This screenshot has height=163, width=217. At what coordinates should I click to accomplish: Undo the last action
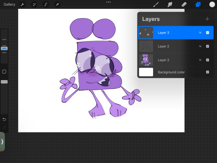[x=4, y=119]
